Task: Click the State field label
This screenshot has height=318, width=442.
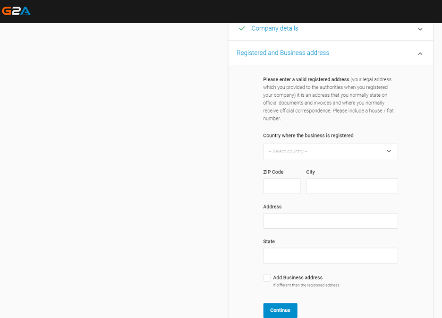Action: tap(269, 241)
